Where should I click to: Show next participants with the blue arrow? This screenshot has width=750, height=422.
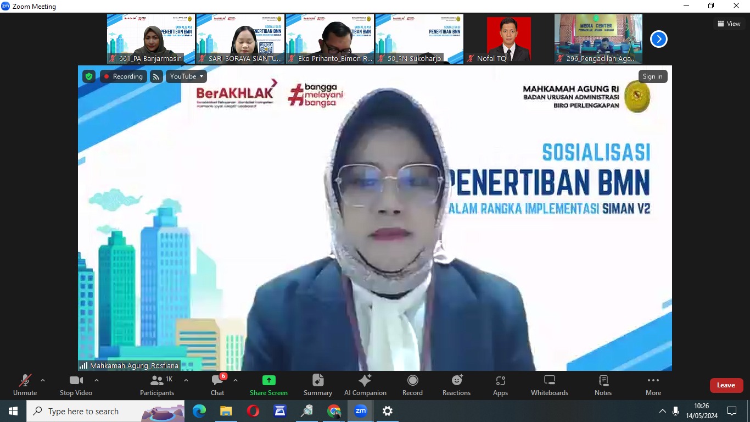(659, 39)
